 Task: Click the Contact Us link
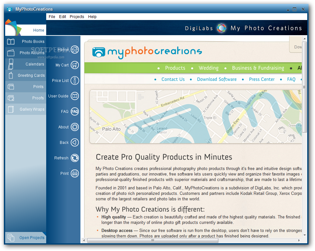click(x=173, y=79)
